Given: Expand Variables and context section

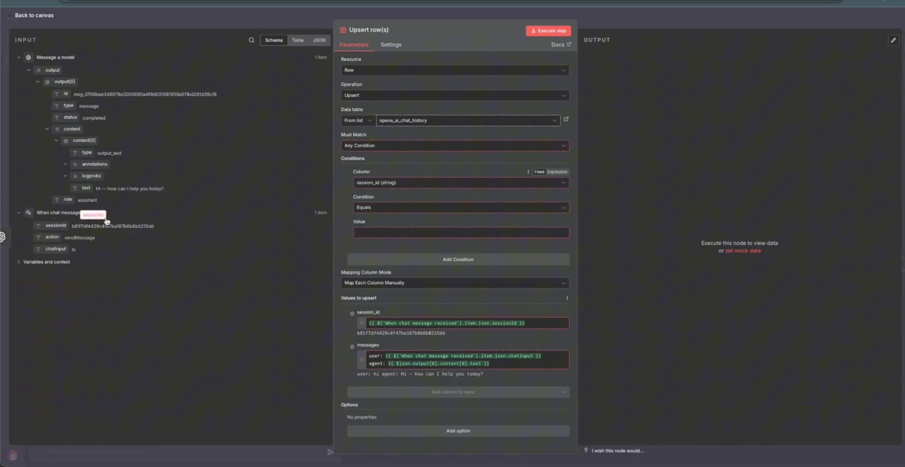Looking at the screenshot, I should pyautogui.click(x=19, y=262).
